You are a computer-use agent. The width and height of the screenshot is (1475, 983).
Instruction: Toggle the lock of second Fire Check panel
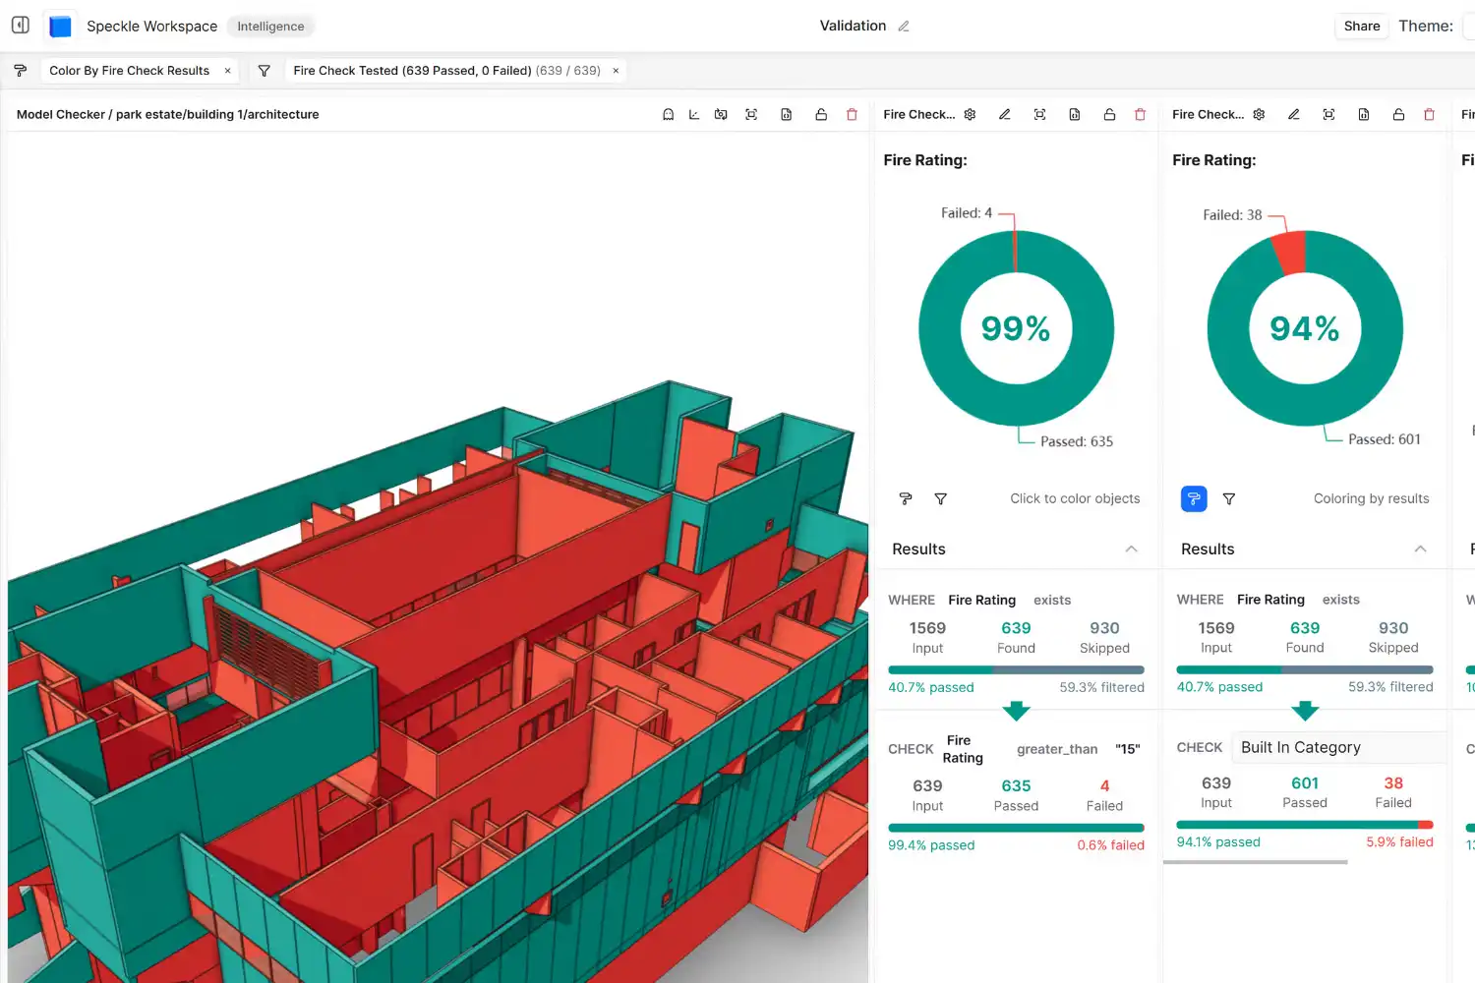pyautogui.click(x=1398, y=115)
